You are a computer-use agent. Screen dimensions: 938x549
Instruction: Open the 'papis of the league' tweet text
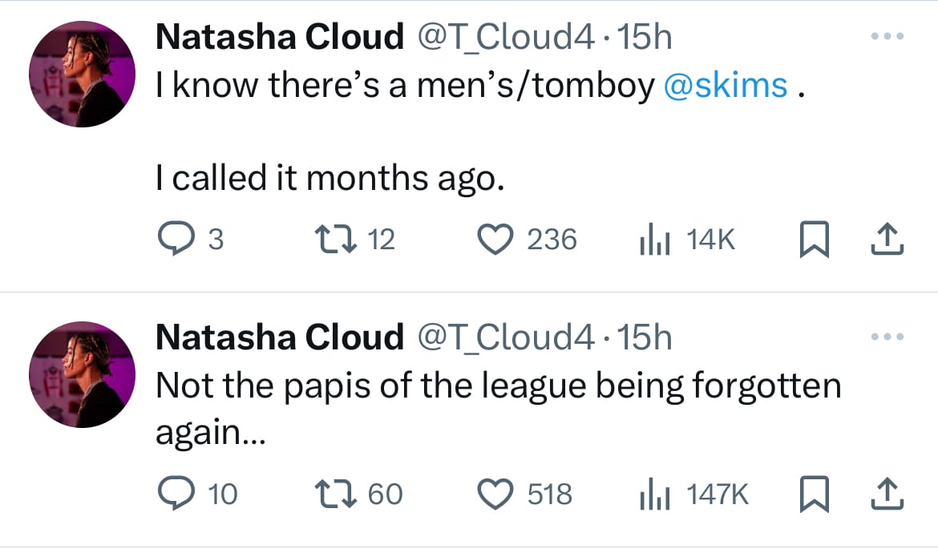tap(497, 386)
